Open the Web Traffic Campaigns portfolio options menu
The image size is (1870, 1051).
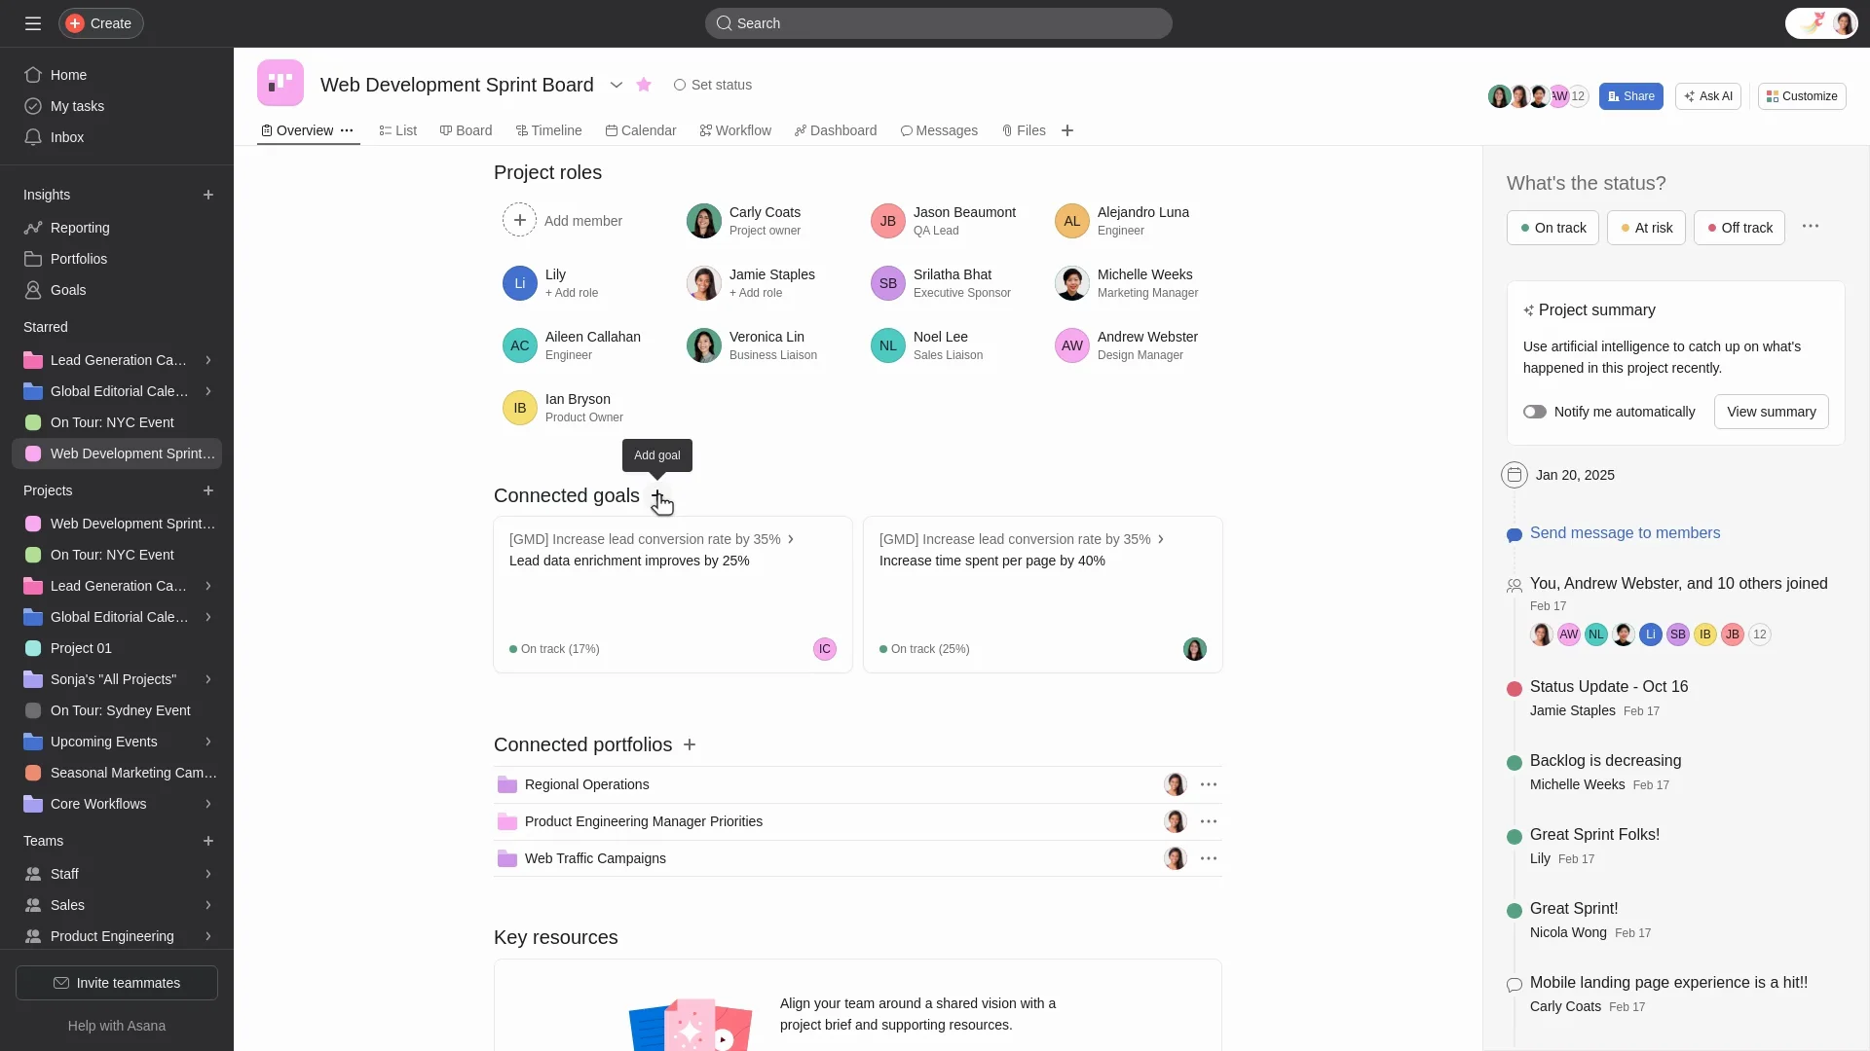coord(1209,858)
